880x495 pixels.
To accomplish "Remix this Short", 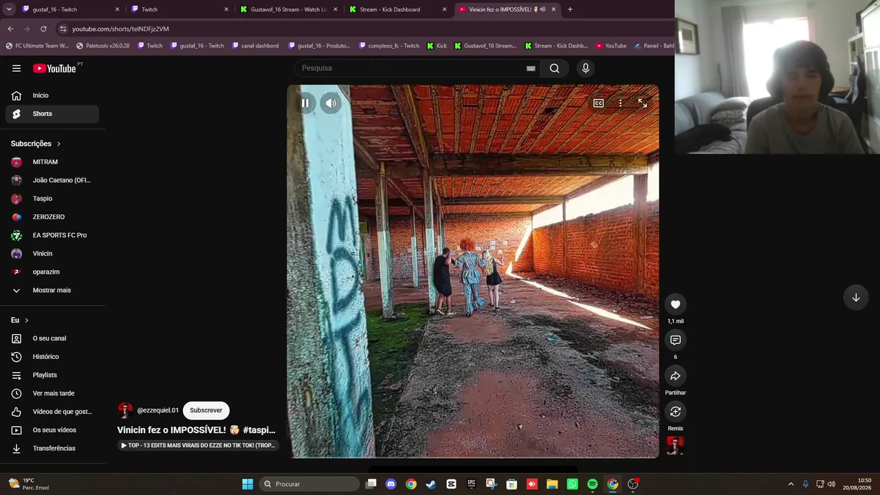I will coord(675,412).
